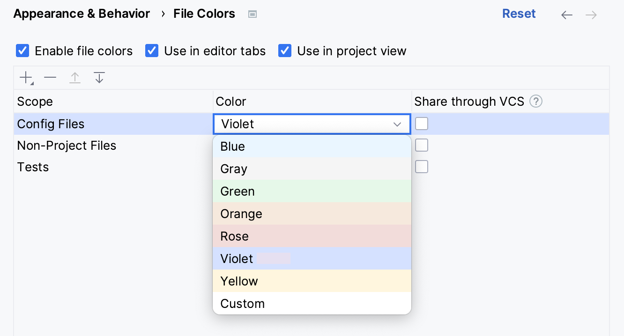Pick Green in the color dropdown
The width and height of the screenshot is (624, 336).
(312, 191)
